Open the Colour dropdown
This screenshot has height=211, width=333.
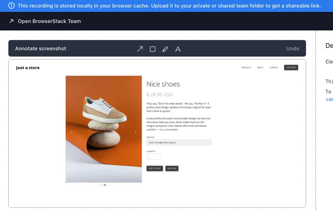[x=179, y=143]
